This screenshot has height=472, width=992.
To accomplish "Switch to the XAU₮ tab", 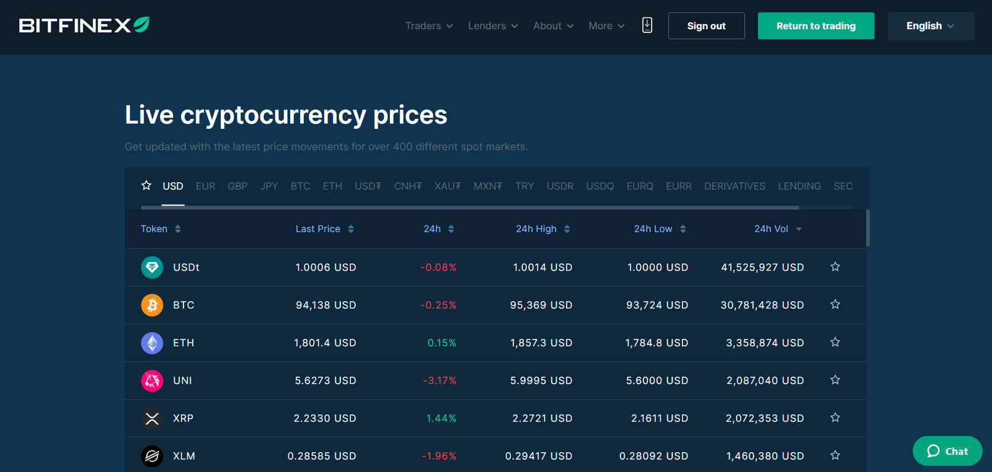I will [x=448, y=186].
